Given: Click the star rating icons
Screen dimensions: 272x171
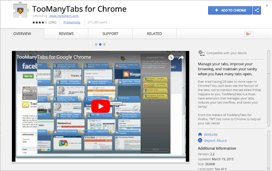Looking at the screenshot, I should tap(40, 23).
